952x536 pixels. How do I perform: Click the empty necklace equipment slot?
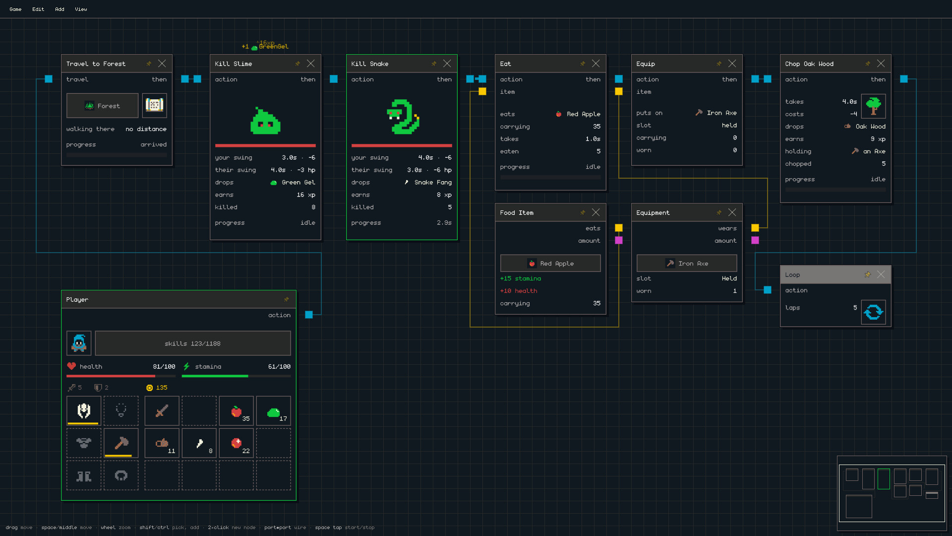121,411
